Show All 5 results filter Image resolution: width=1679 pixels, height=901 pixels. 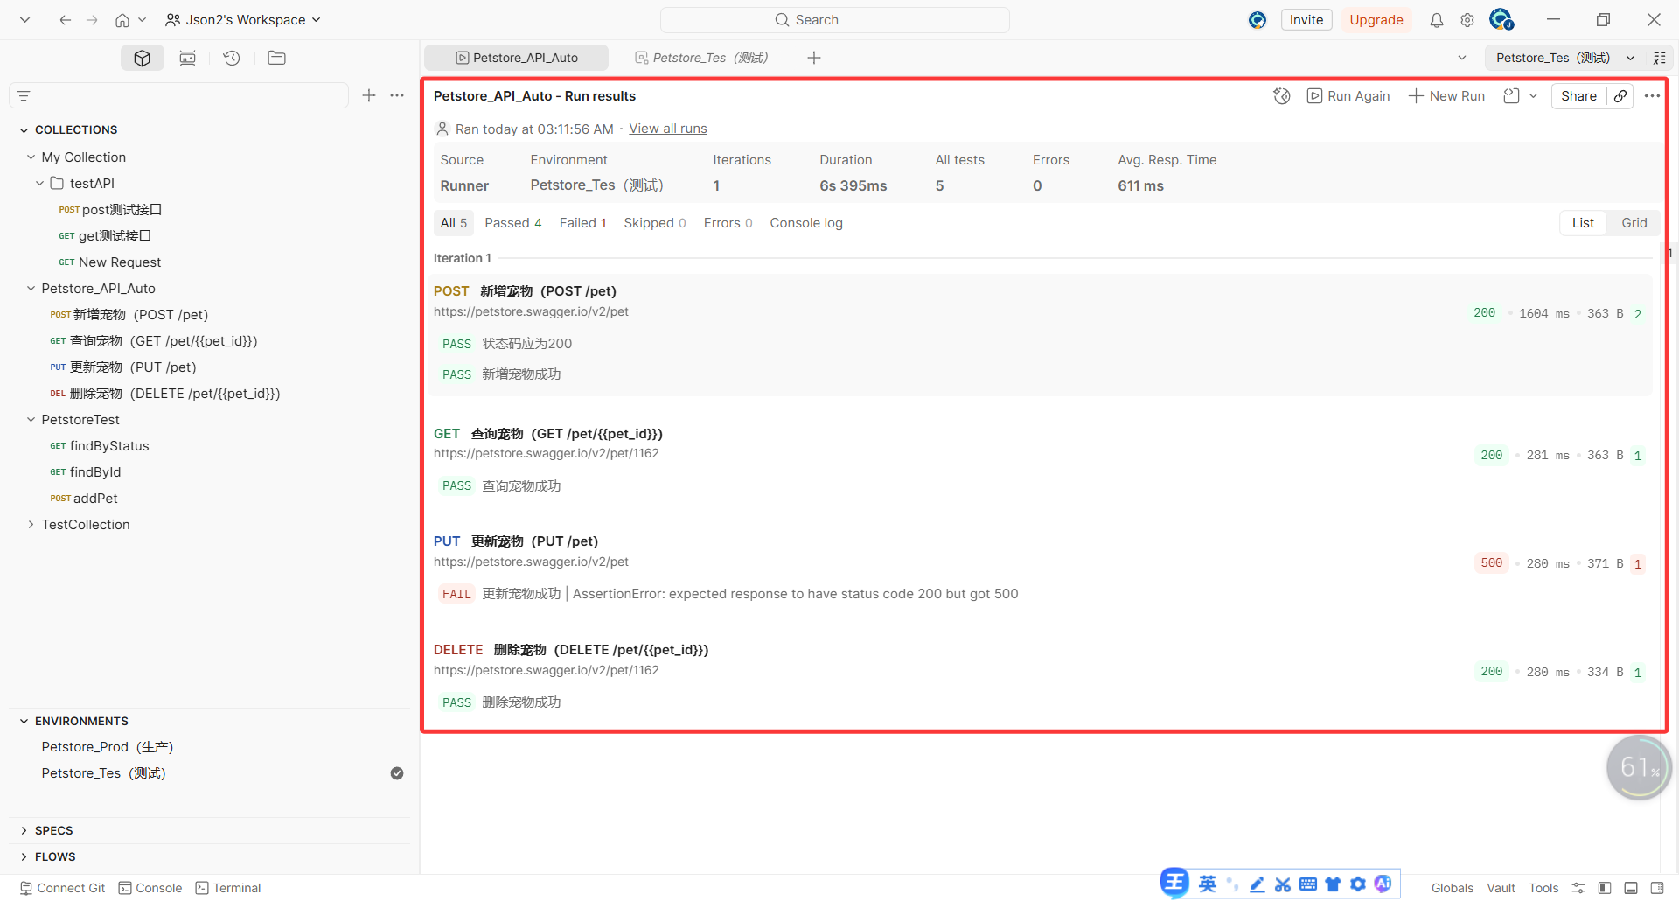coord(454,223)
